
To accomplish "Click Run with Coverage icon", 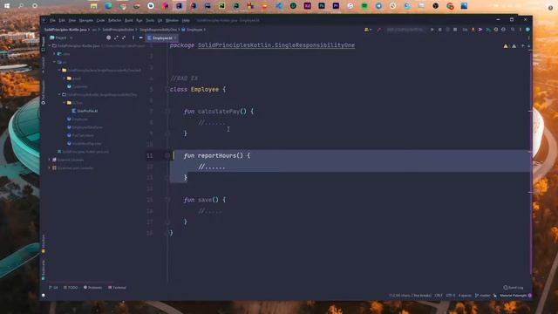I will (x=447, y=30).
